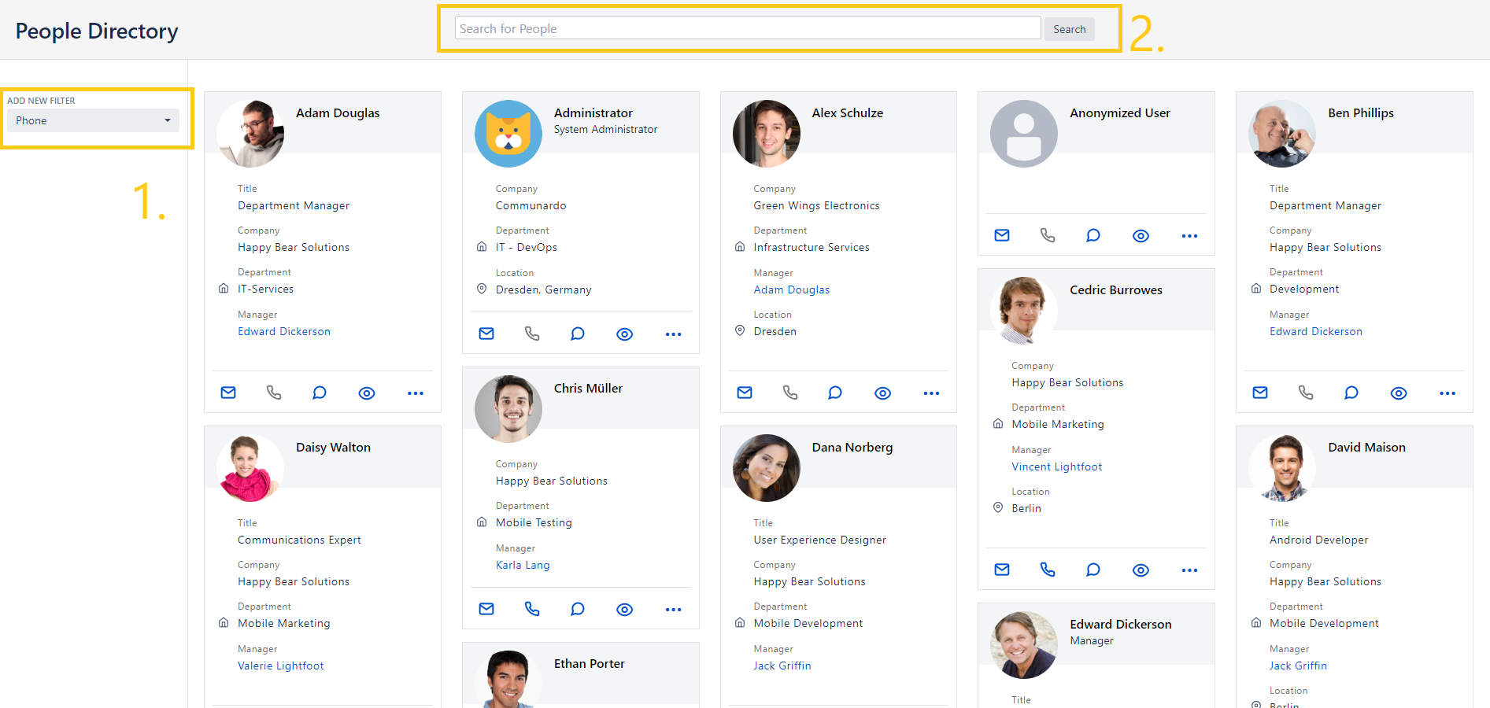Click the more options dots on Ben Phillips's card

tap(1447, 393)
